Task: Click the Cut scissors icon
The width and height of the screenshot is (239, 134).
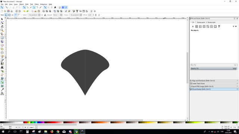Action: (35, 11)
